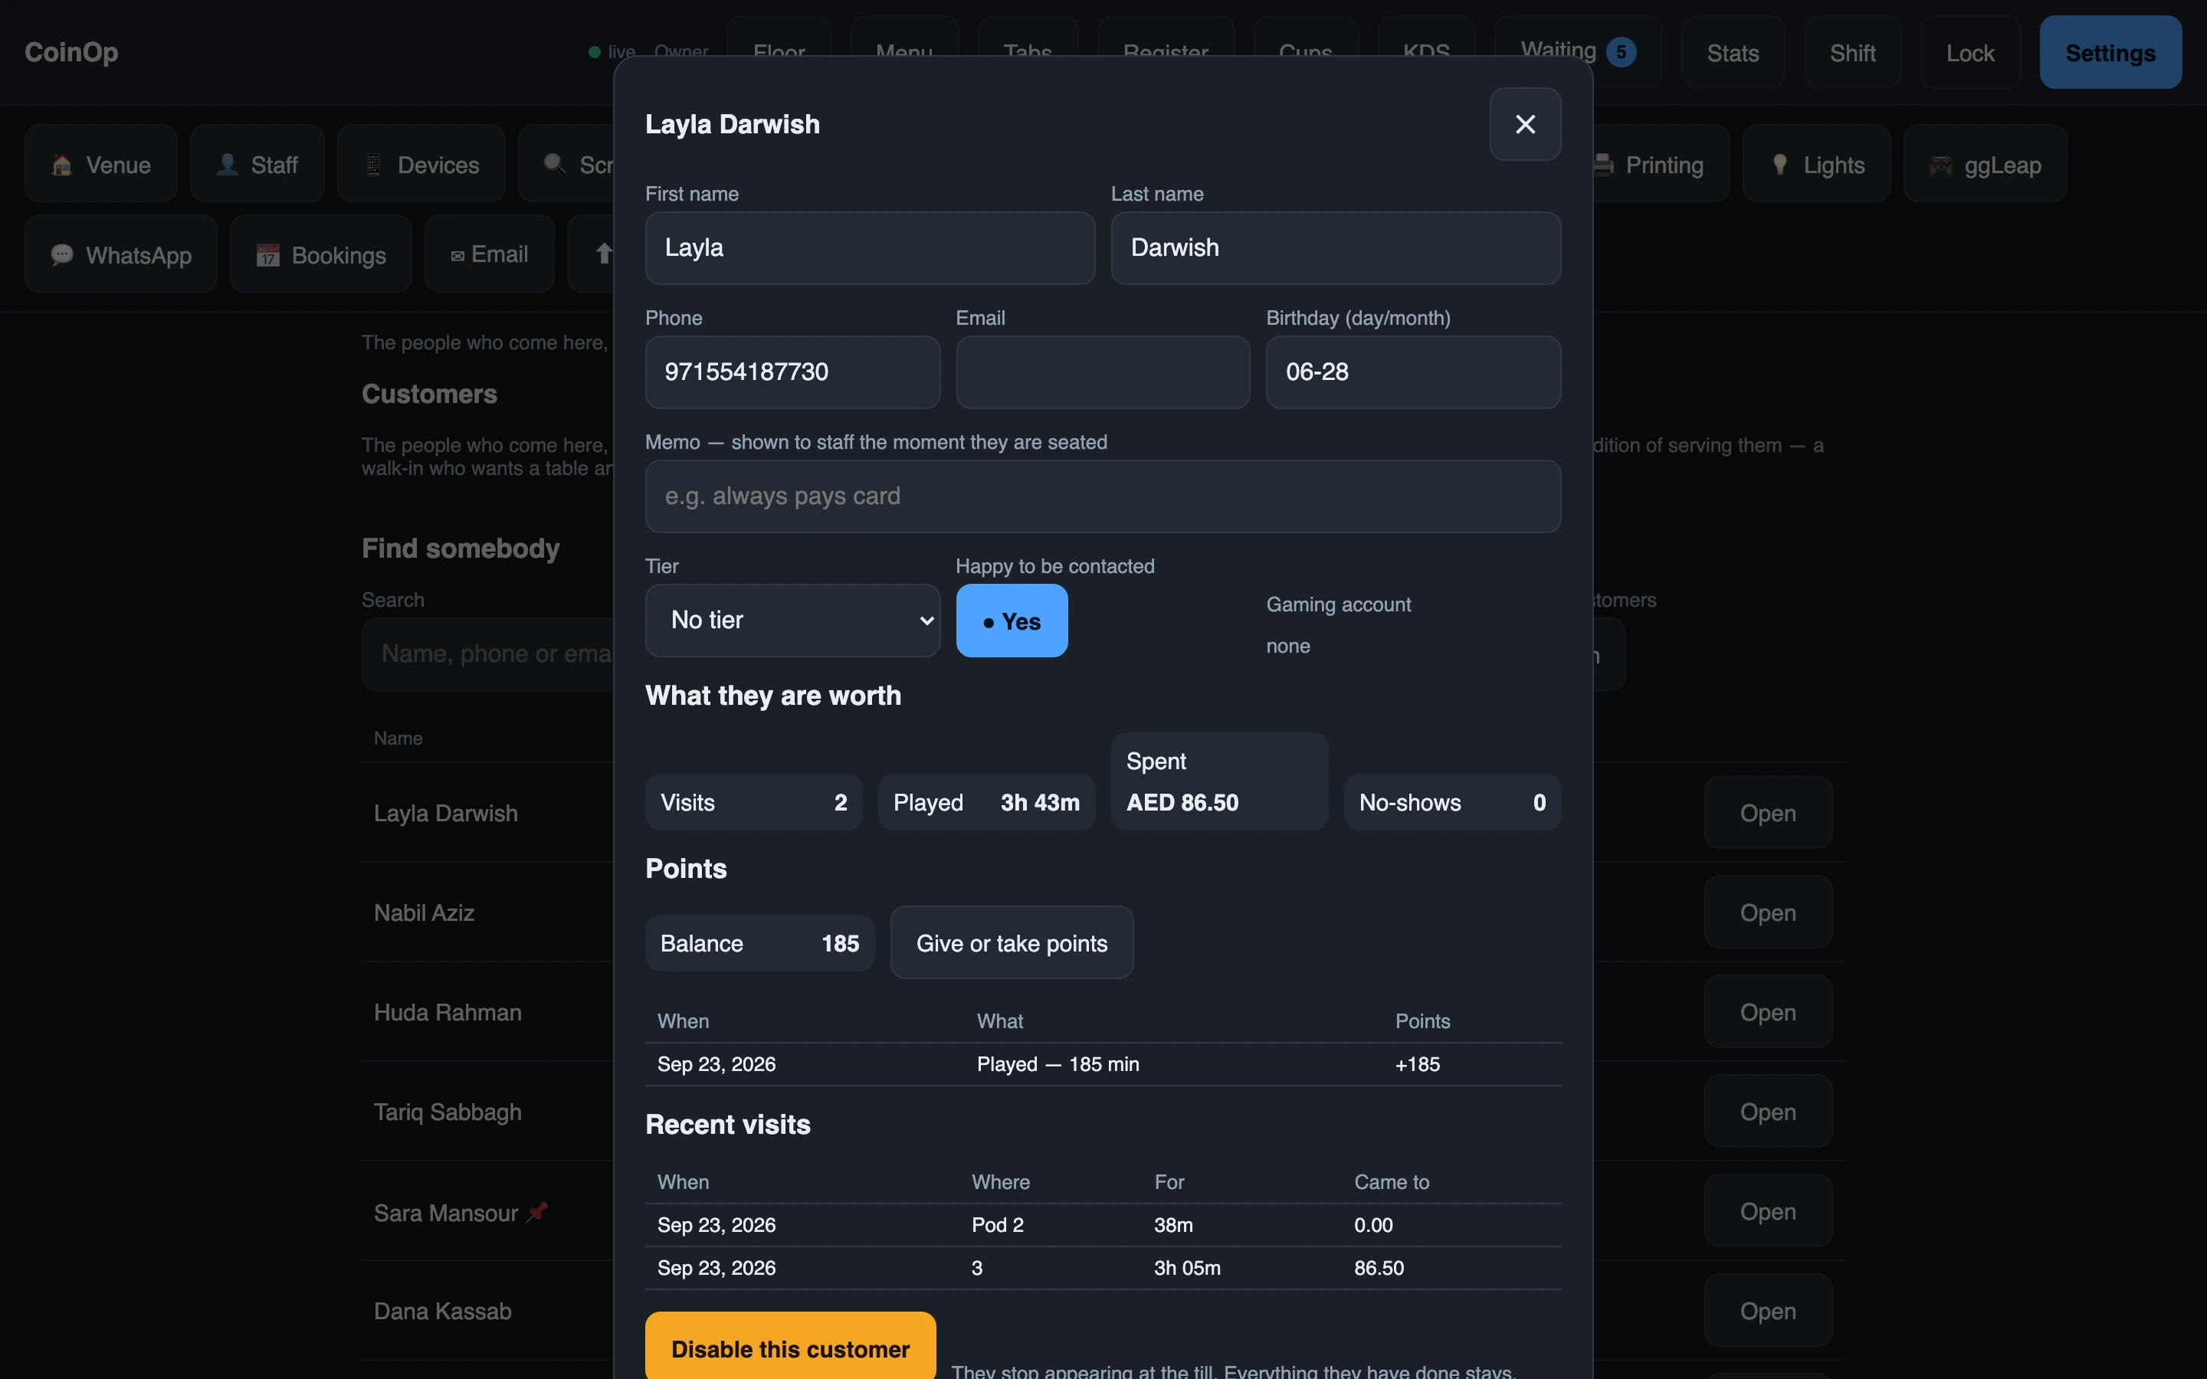Click Give or take points
Viewport: 2207px width, 1379px height.
click(x=1012, y=943)
